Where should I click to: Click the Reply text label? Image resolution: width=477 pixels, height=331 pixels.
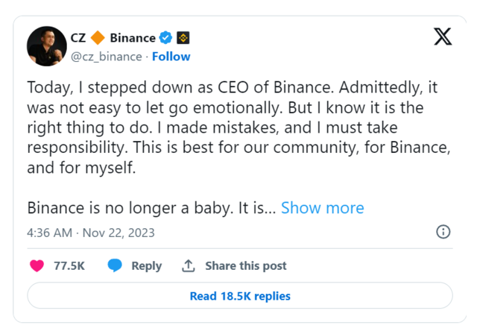146,266
